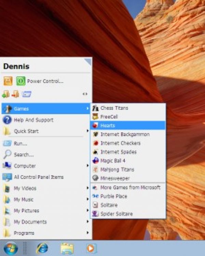Click the orange lock icon

click(x=8, y=81)
